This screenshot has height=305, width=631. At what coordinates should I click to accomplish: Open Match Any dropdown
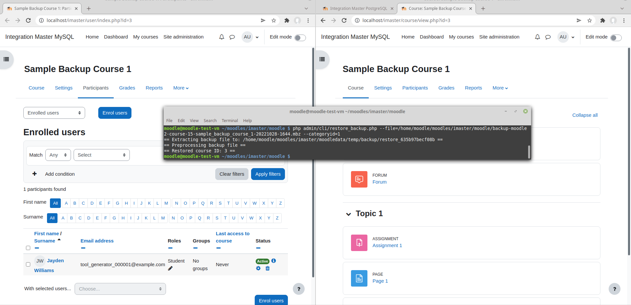[58, 155]
